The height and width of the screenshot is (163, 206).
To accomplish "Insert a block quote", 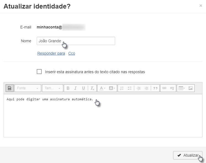I will [x=155, y=88].
